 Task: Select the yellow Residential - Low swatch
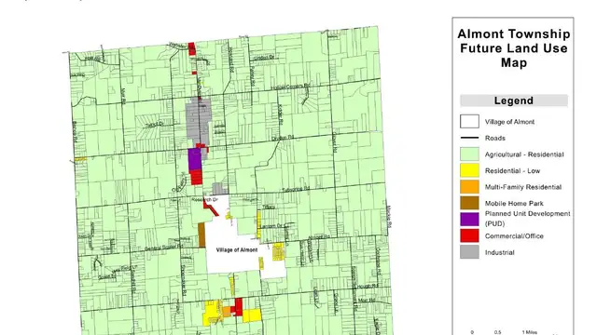click(469, 170)
